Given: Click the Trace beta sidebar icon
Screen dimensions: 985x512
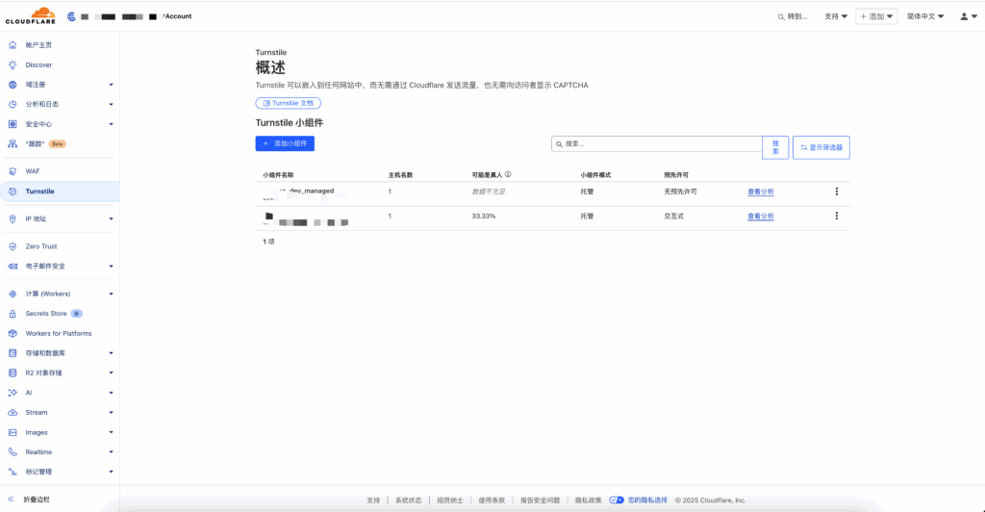Looking at the screenshot, I should pyautogui.click(x=13, y=143).
